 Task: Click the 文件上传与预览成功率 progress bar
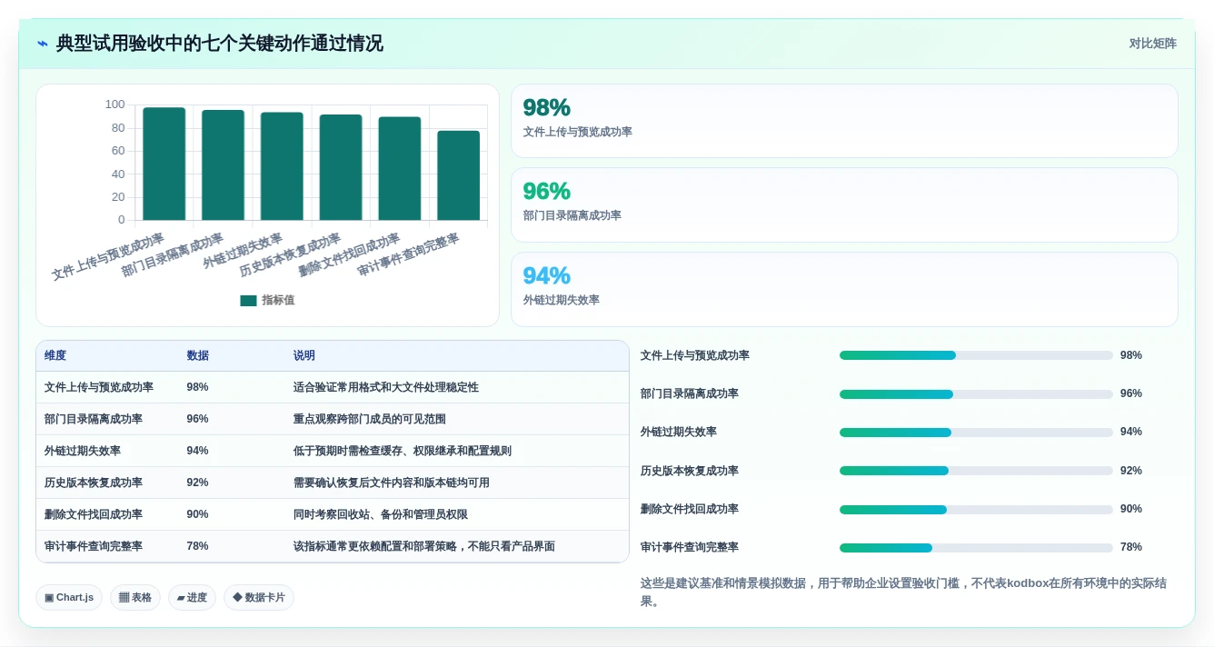(976, 355)
